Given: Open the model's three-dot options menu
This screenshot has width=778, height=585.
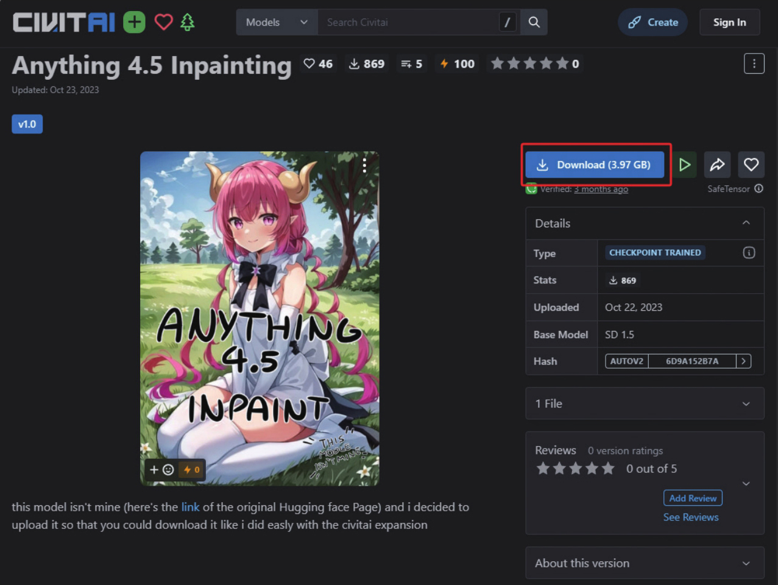Looking at the screenshot, I should coord(754,63).
